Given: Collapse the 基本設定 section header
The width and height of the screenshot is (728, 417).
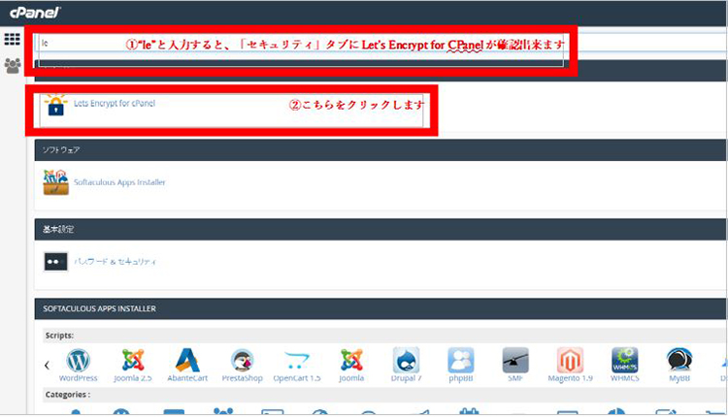Looking at the screenshot, I should [381, 229].
